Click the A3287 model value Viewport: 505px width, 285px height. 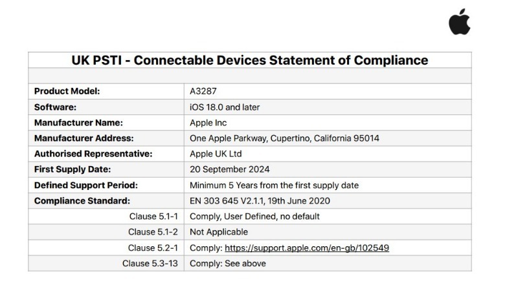(x=203, y=91)
